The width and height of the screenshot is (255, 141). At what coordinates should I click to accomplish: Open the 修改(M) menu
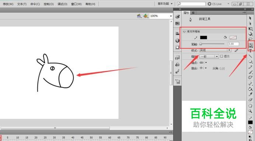pos(8,4)
